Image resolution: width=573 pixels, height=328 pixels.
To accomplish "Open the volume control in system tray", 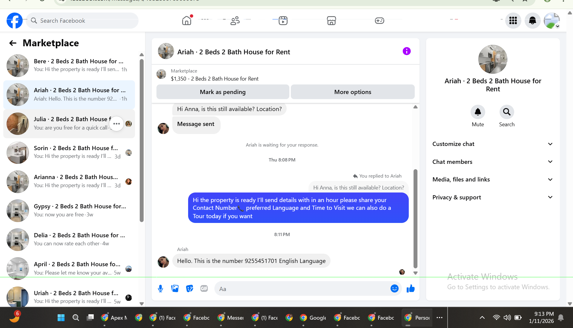I will [507, 318].
